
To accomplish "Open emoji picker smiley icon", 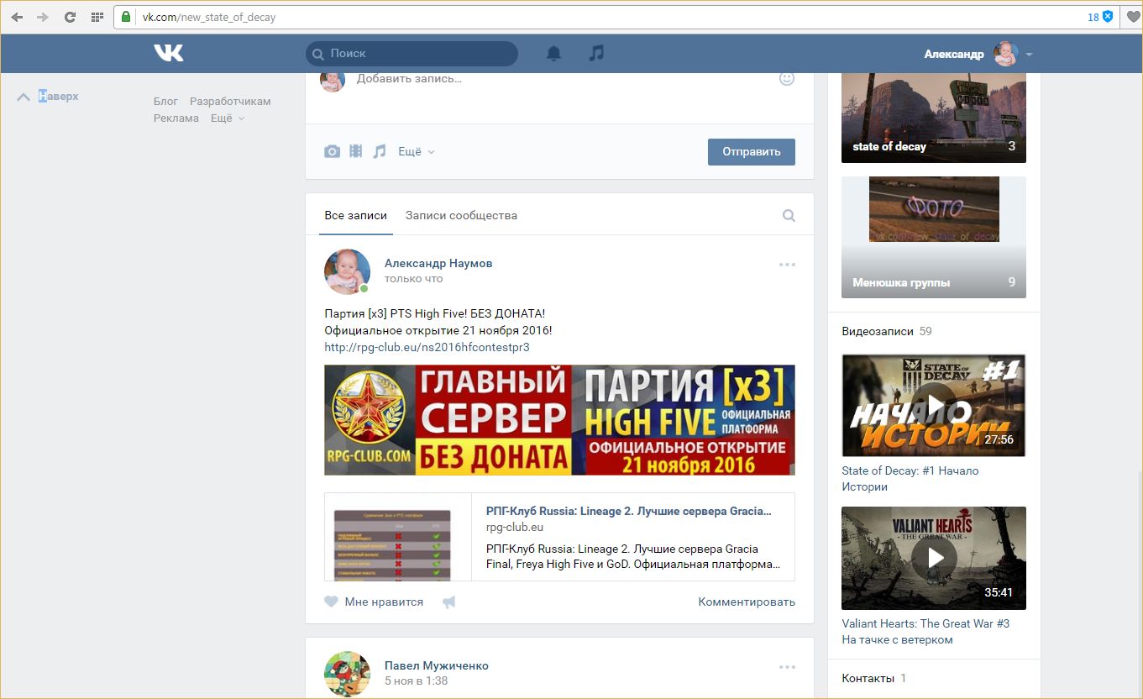I will (787, 78).
